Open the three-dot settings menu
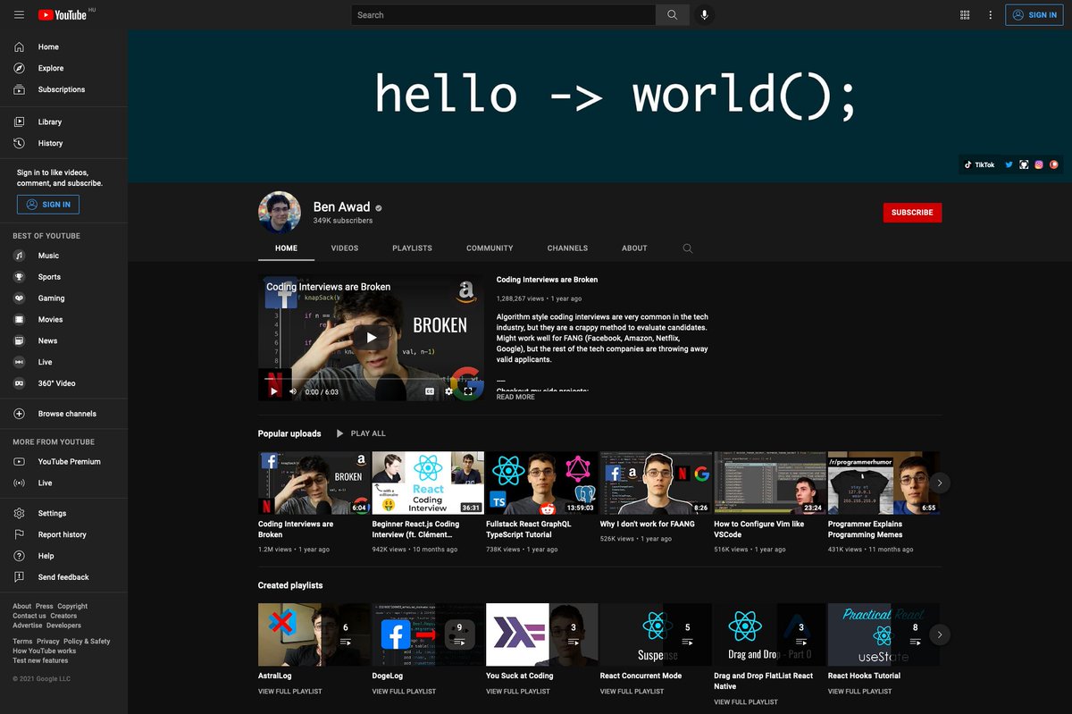 click(x=990, y=14)
